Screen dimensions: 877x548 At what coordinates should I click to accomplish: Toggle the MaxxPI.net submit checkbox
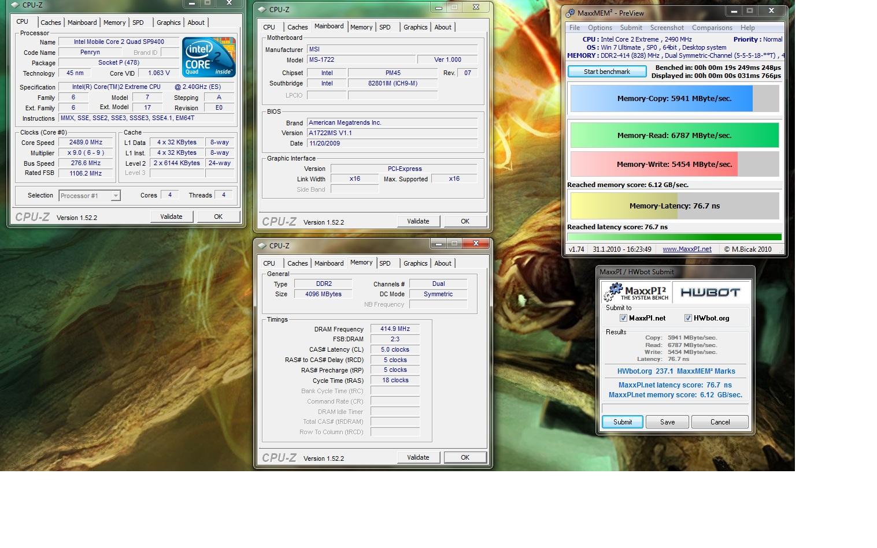[x=623, y=318]
